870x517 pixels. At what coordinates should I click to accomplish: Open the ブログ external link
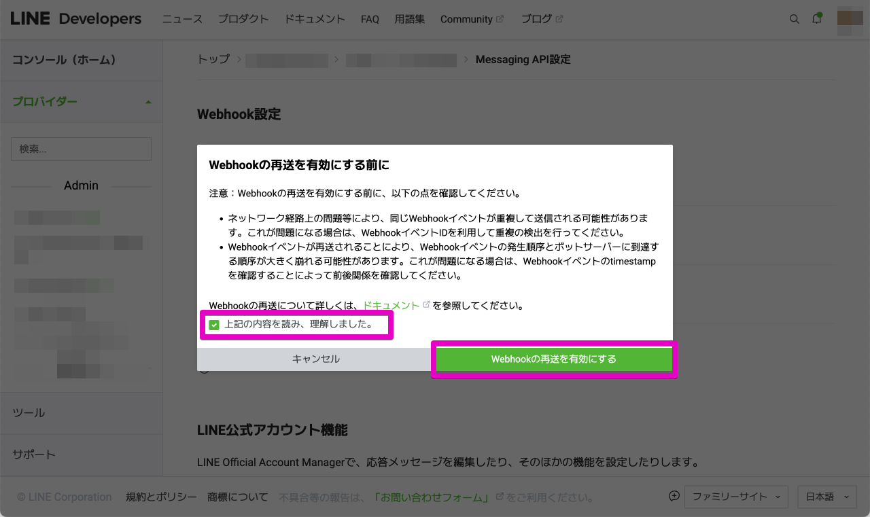tap(542, 19)
